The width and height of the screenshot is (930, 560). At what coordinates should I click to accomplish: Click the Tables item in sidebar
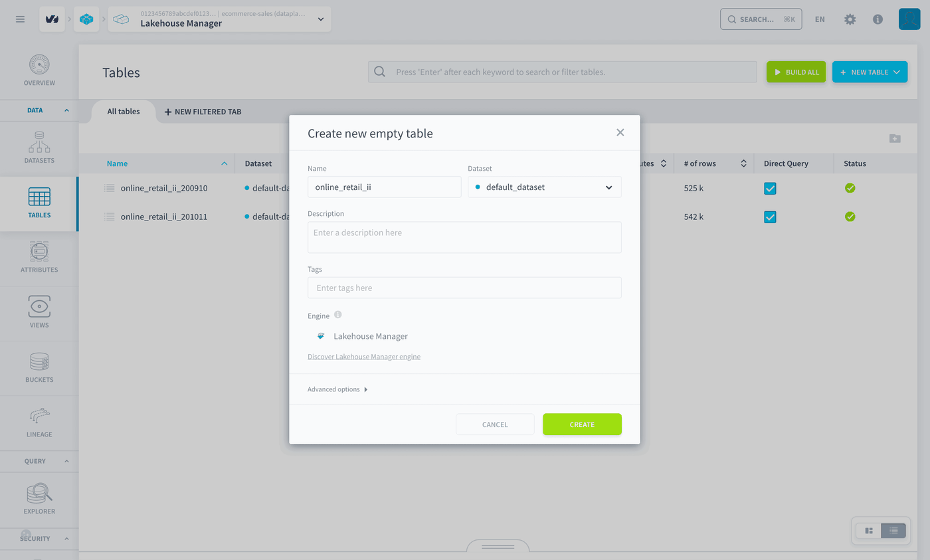[39, 204]
